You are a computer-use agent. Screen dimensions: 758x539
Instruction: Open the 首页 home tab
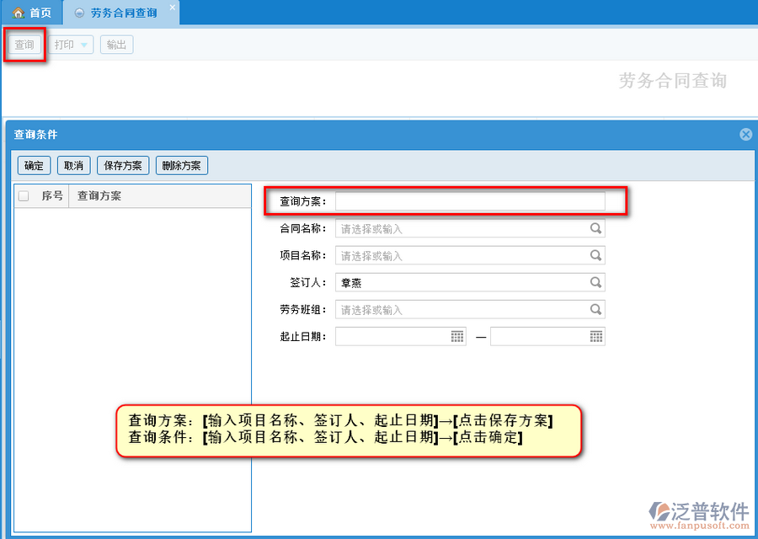pos(32,13)
